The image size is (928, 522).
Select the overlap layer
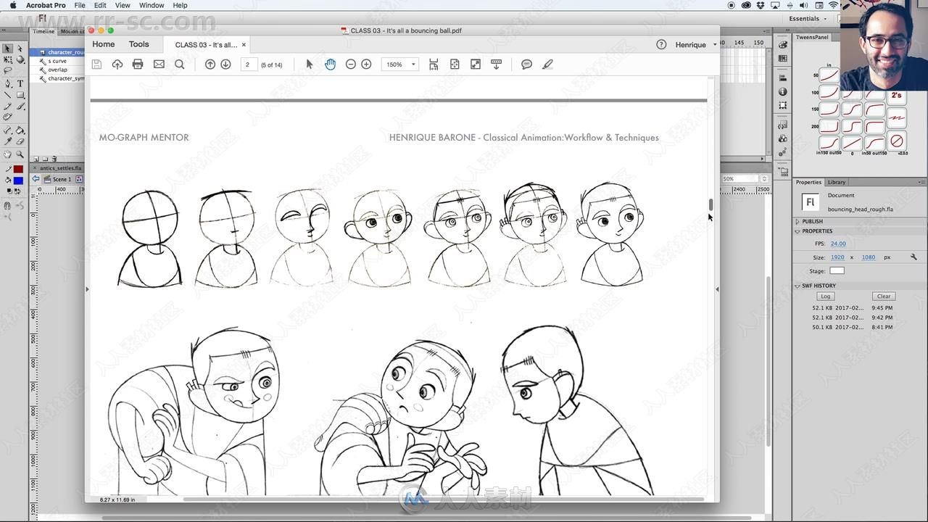[x=58, y=70]
